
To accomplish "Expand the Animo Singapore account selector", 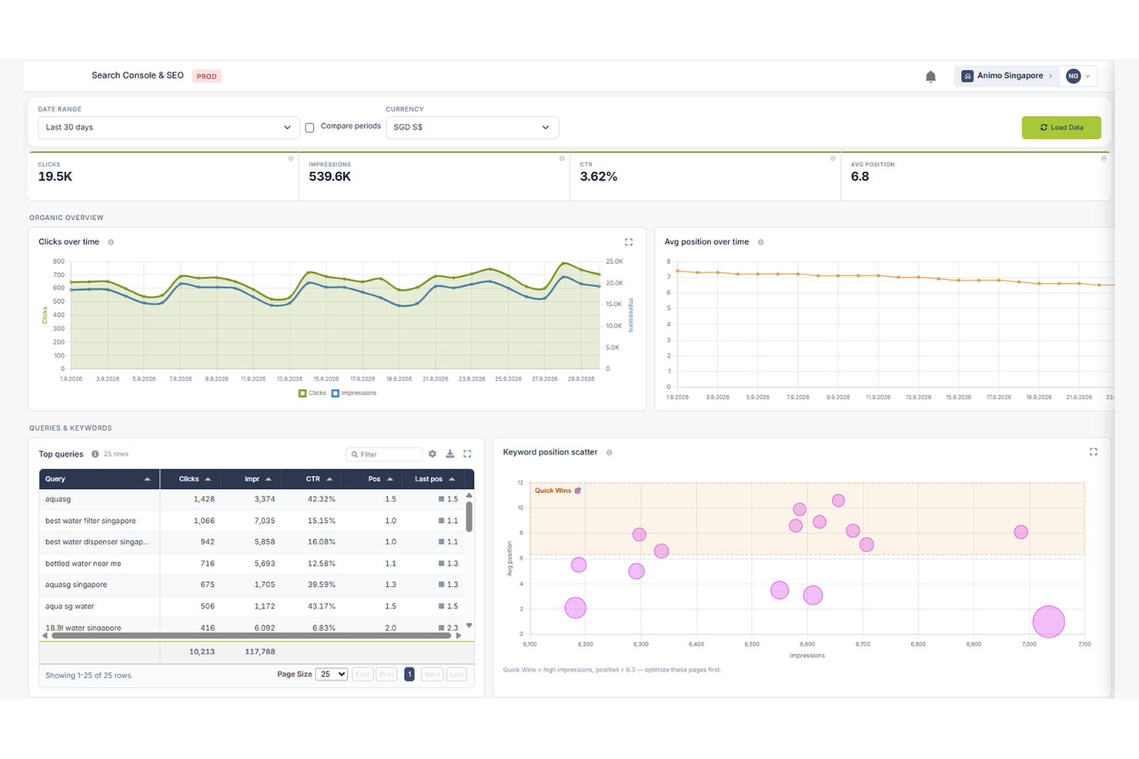I will coord(1009,76).
